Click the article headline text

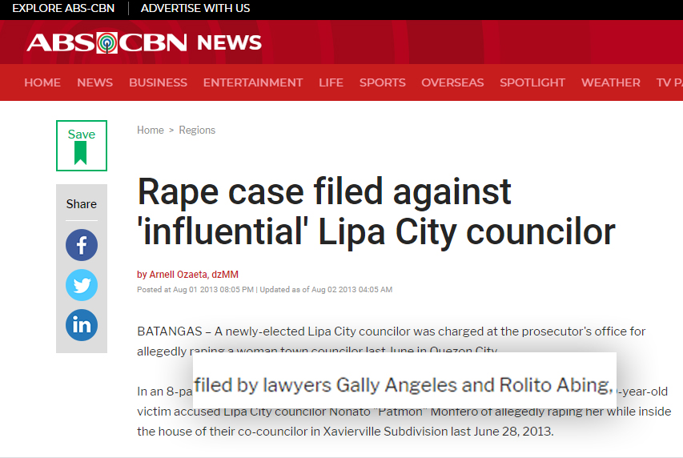[x=376, y=212]
